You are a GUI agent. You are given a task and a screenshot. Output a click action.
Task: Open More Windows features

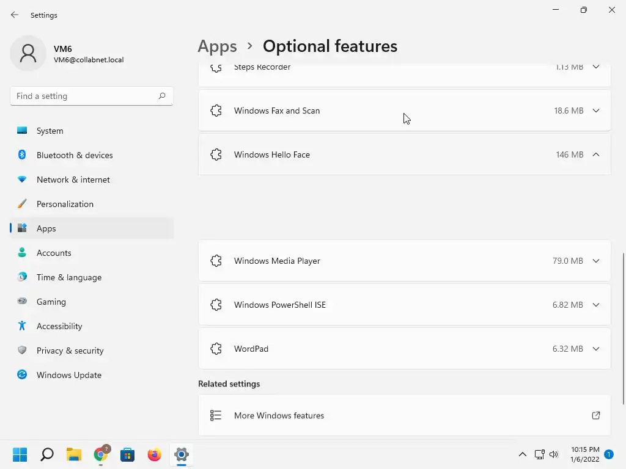coord(279,415)
